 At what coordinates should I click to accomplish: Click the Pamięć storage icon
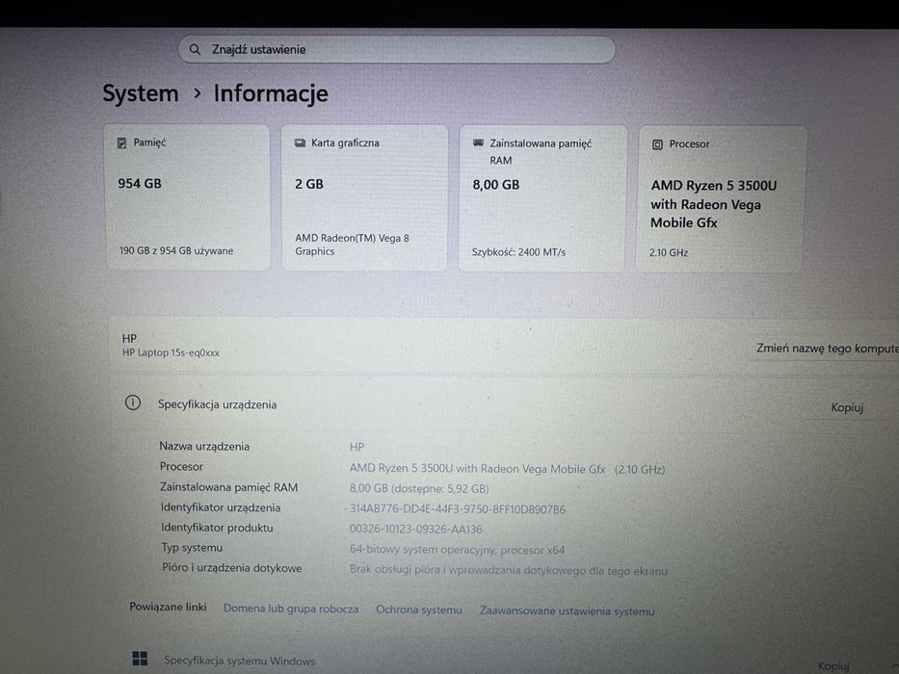121,143
